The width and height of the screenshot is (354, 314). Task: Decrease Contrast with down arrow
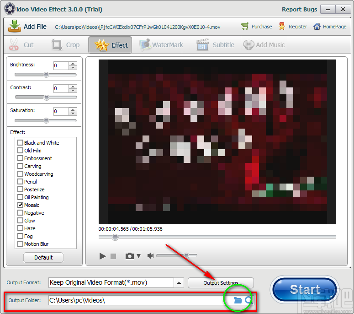[x=73, y=91]
